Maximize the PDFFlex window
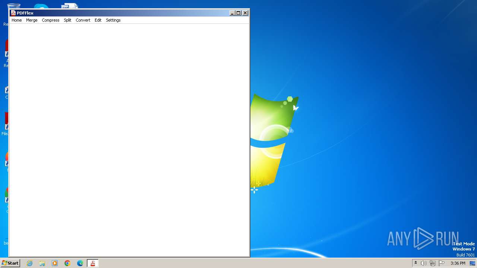The width and height of the screenshot is (477, 268). click(238, 13)
